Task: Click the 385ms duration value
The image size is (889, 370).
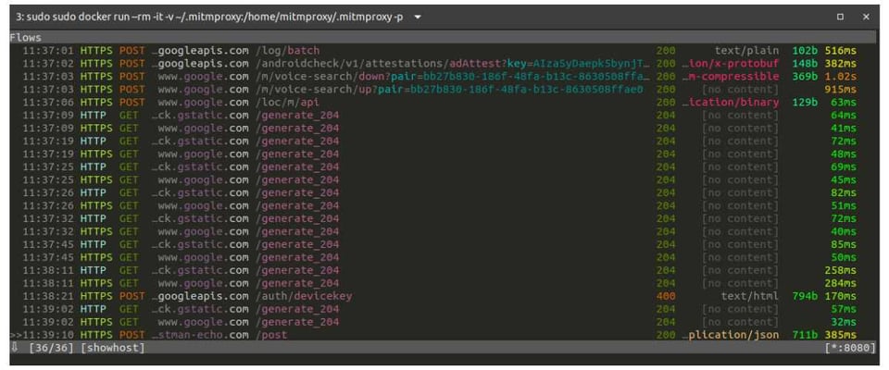Action: tap(840, 335)
